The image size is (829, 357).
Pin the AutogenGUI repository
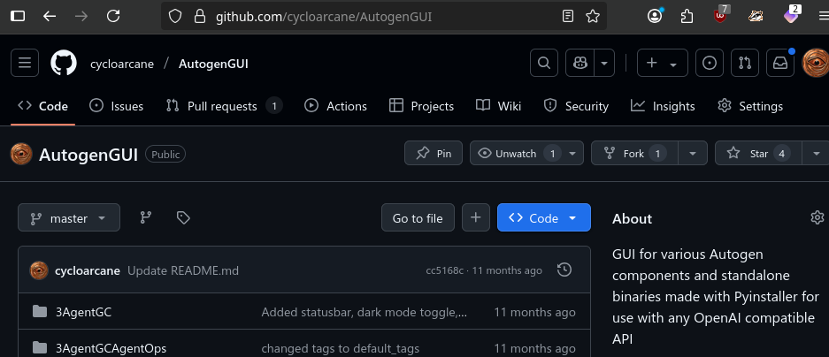click(434, 153)
